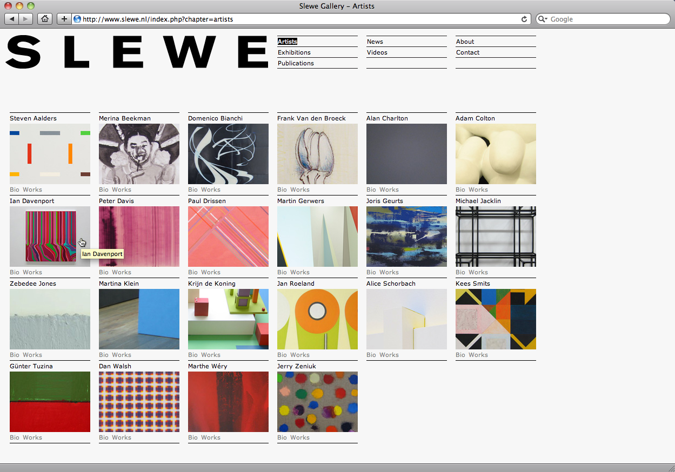Click the Dan Walsh artist name
Screen dimensions: 675x472
click(x=115, y=366)
